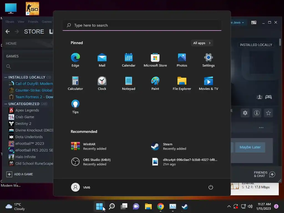Open Settings from pinned apps

coord(209,60)
